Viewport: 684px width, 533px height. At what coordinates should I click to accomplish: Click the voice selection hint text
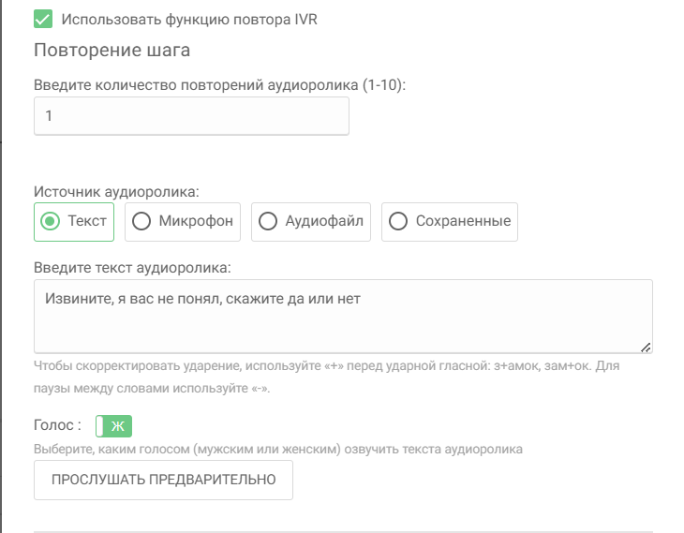277,449
